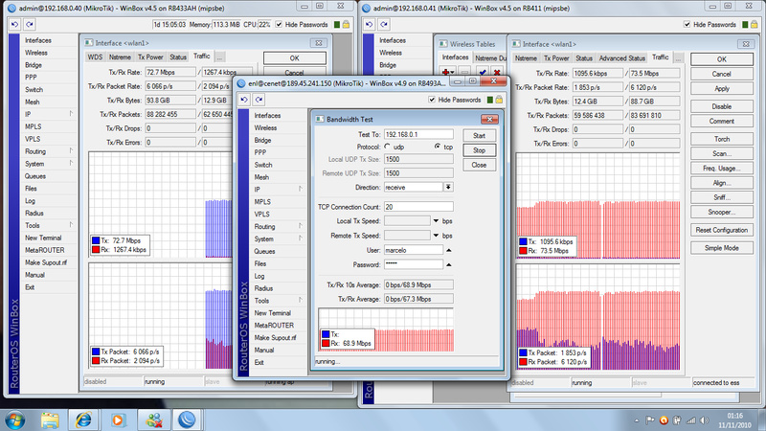
Task: Click the padlock icon in cenet WinBox
Action: click(499, 100)
